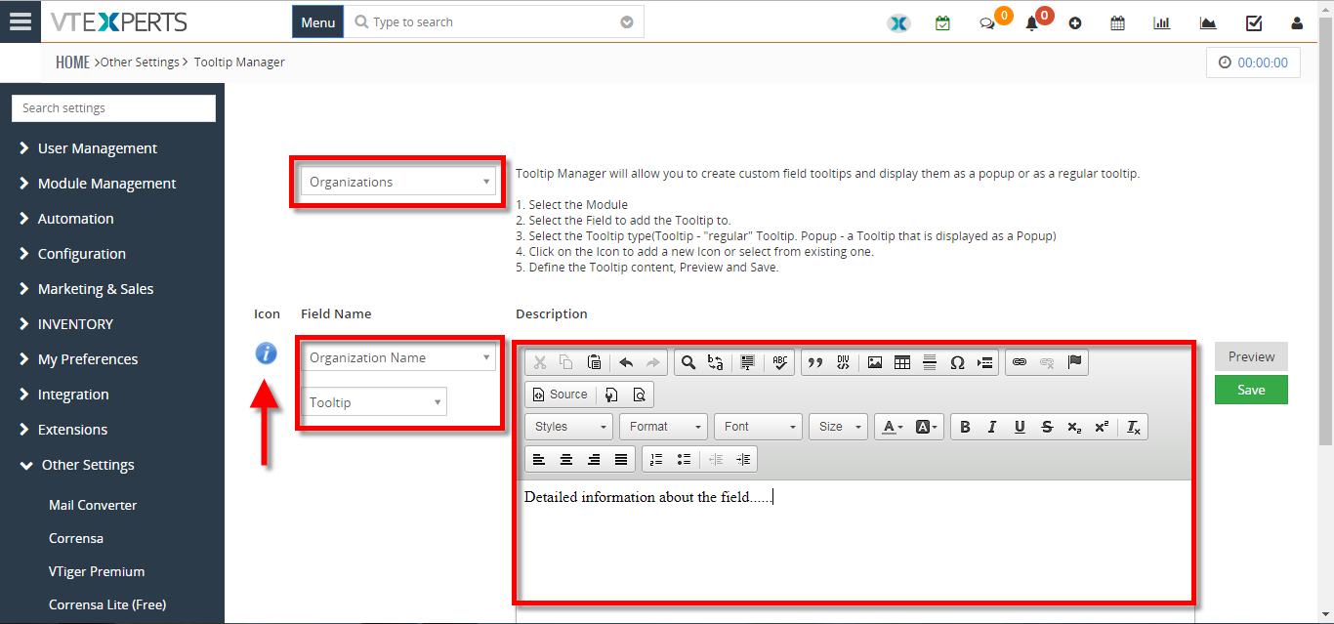Toggle Strikethrough formatting
Image resolution: width=1334 pixels, height=624 pixels.
pos(1047,427)
